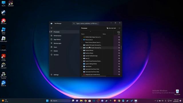Click the NVIDIA Web Helper Service icon
The width and height of the screenshot is (183, 103).
pos(84,37)
